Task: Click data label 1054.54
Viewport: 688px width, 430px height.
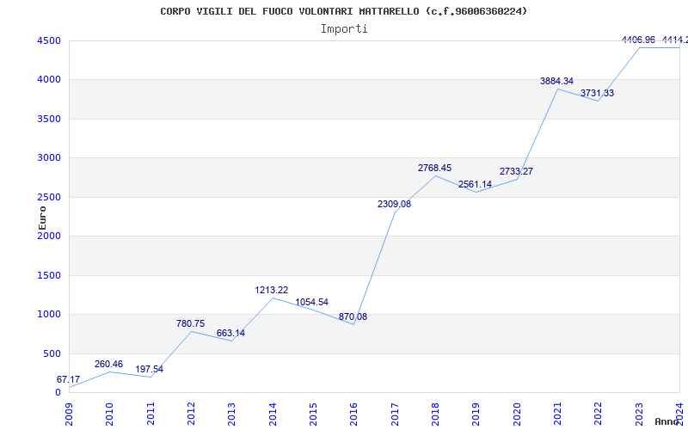Action: (312, 303)
